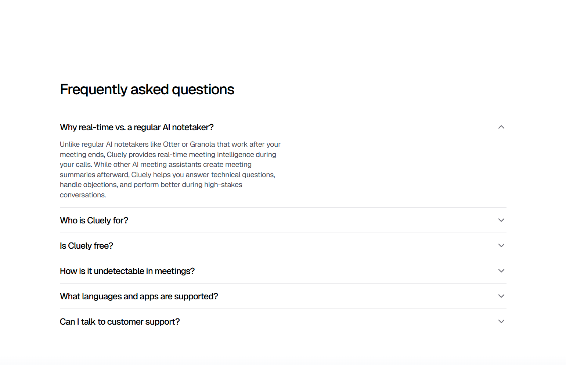Click the "Frequently asked questions" heading

pyautogui.click(x=147, y=89)
